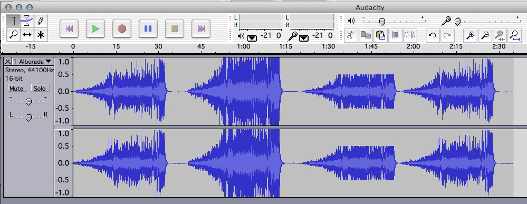
Task: Click the Zoom Out icon
Action: [x=485, y=35]
